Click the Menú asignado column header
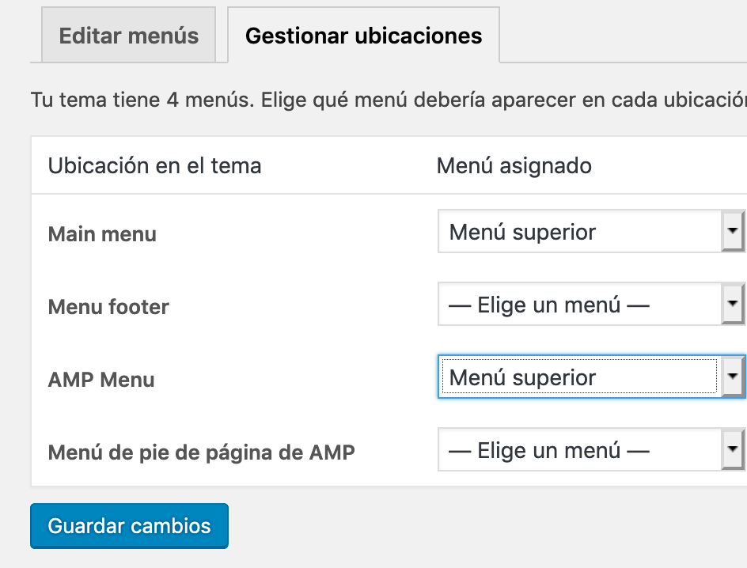 point(514,165)
